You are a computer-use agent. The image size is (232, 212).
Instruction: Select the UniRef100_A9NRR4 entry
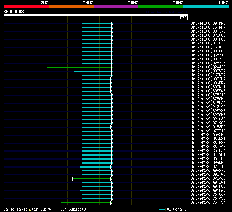[x=208, y=83]
